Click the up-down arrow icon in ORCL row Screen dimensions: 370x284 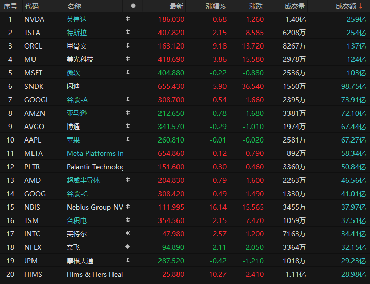point(128,45)
